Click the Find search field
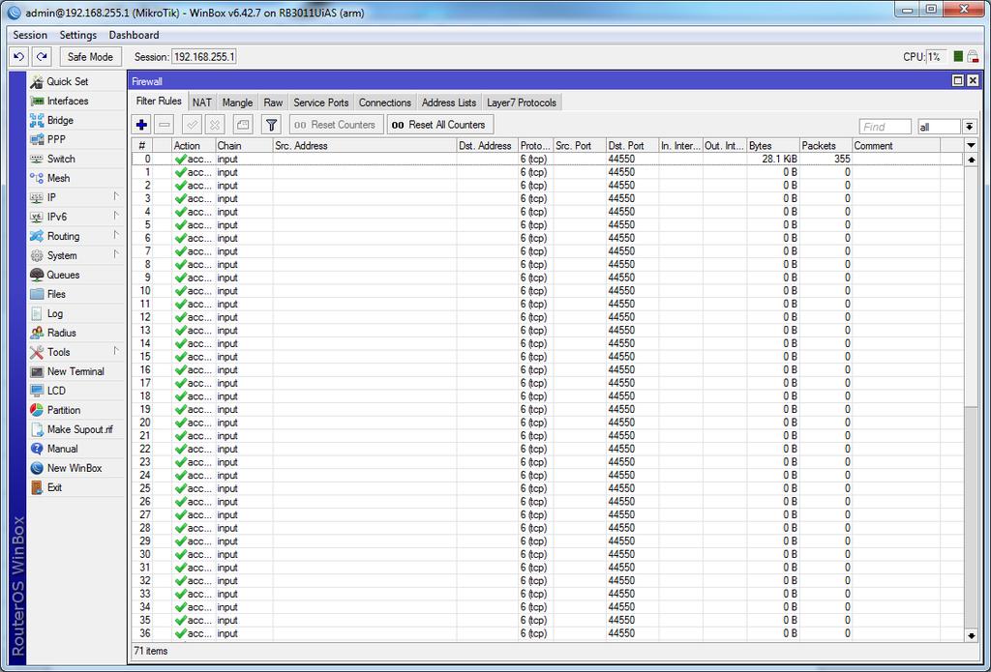 coord(885,127)
